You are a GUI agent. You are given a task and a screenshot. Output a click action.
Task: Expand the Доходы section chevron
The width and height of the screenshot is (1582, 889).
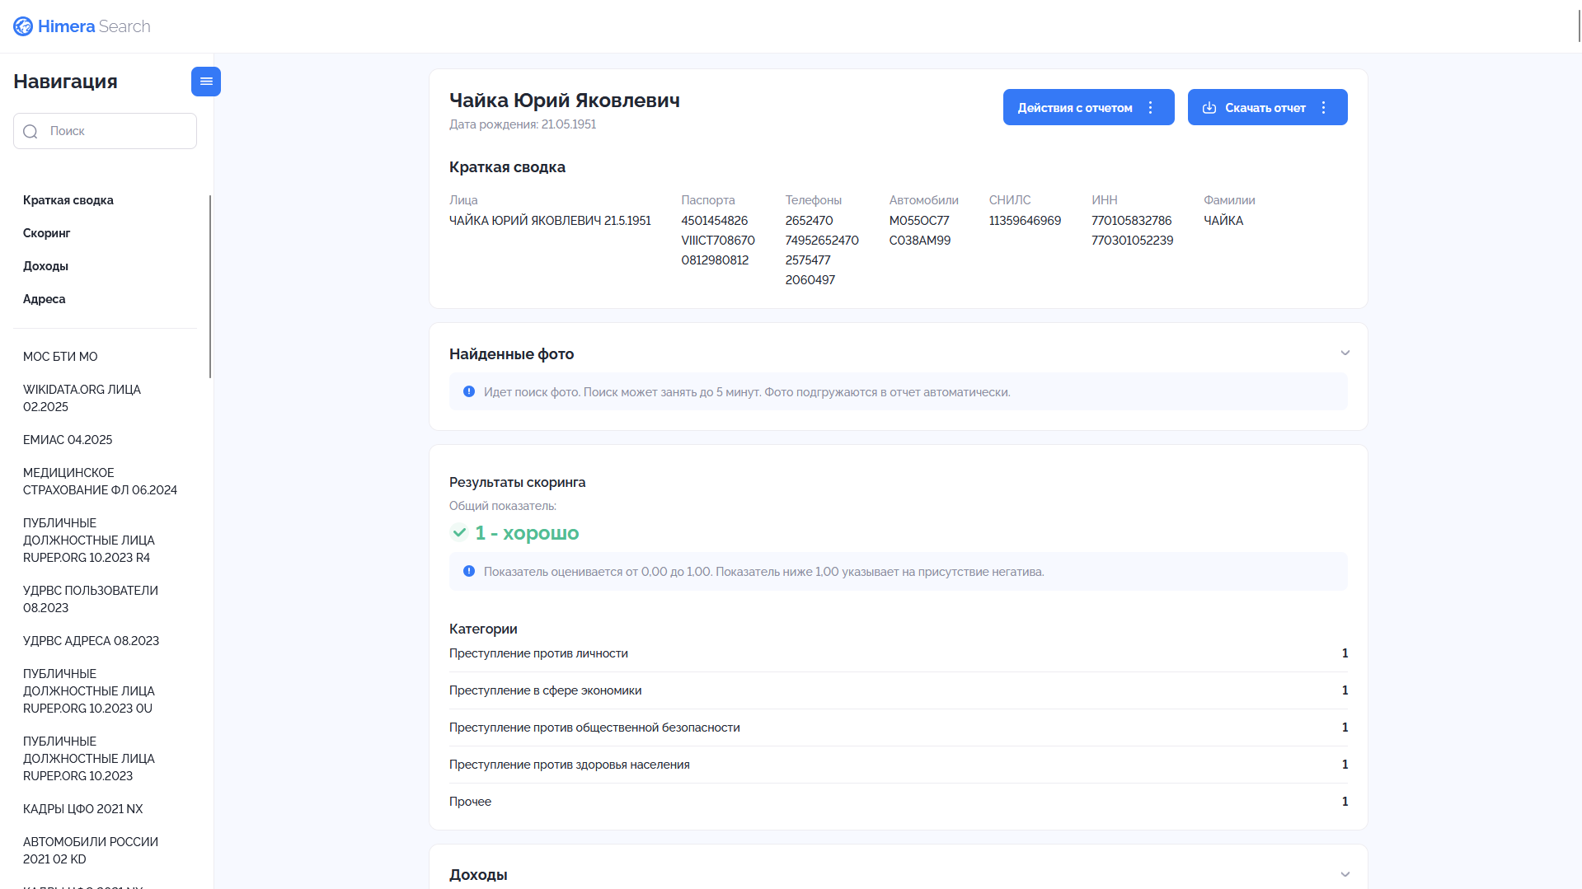click(1345, 875)
